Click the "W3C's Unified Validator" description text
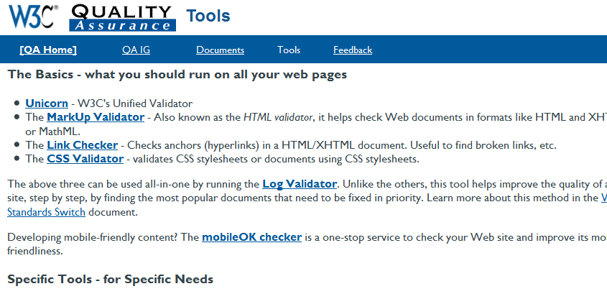607x299 pixels. point(135,103)
